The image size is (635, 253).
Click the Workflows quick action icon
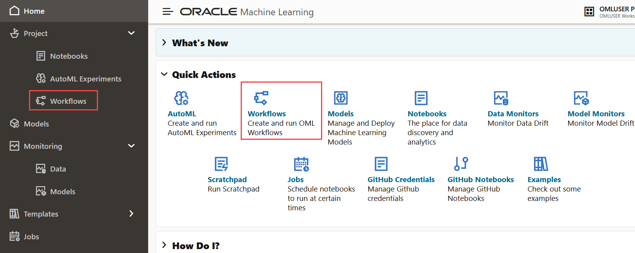261,98
